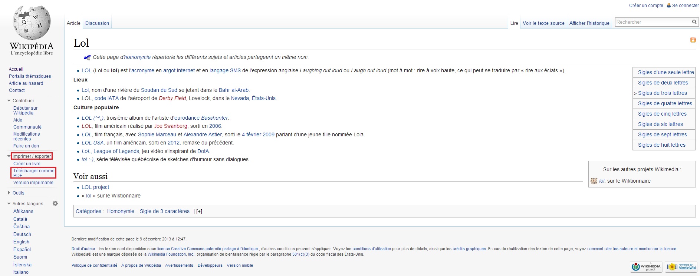This screenshot has width=700, height=276.
Task: Open Développeurs footer link
Action: (x=210, y=266)
